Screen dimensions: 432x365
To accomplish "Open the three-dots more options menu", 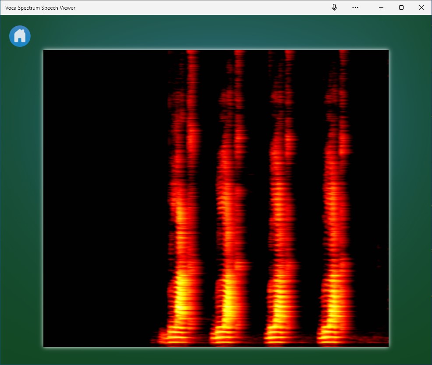I will click(x=355, y=7).
